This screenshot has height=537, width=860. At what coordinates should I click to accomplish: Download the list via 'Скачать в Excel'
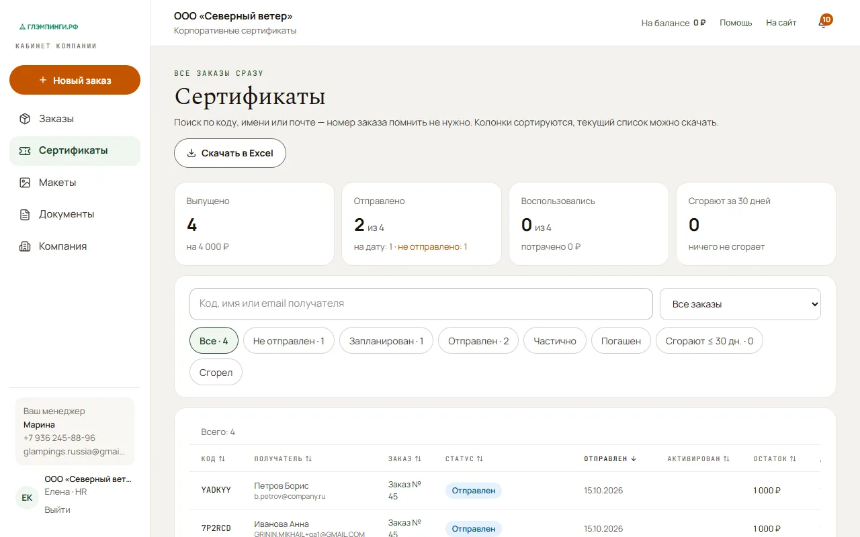click(230, 153)
